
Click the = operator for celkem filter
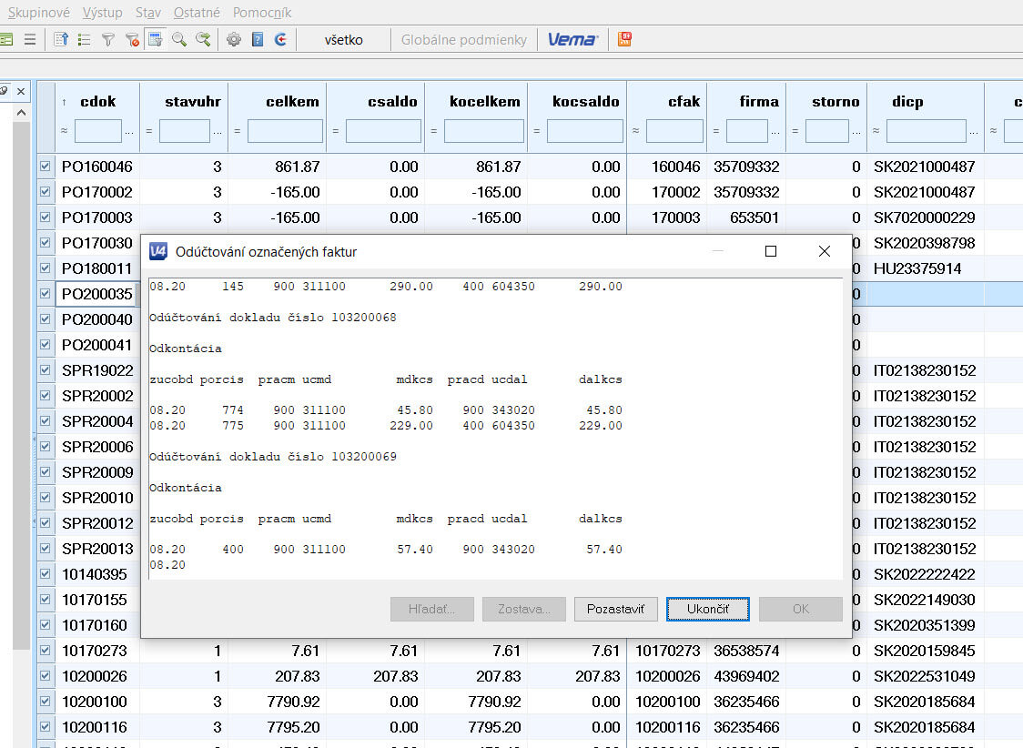pos(238,131)
